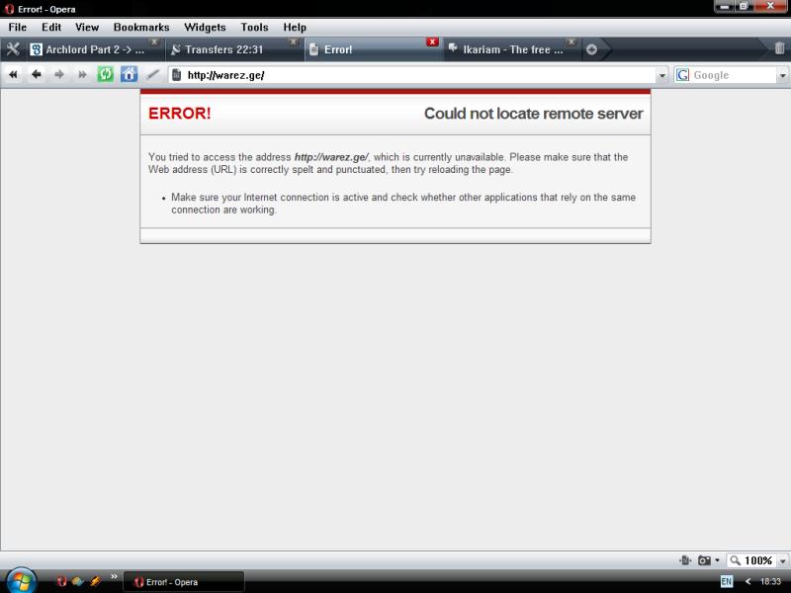Screen dimensions: 791x593
Task: Click the EN language indicator
Action: (x=727, y=581)
